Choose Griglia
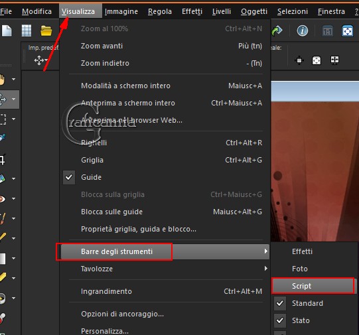This screenshot has width=359, height=335. click(x=165, y=160)
